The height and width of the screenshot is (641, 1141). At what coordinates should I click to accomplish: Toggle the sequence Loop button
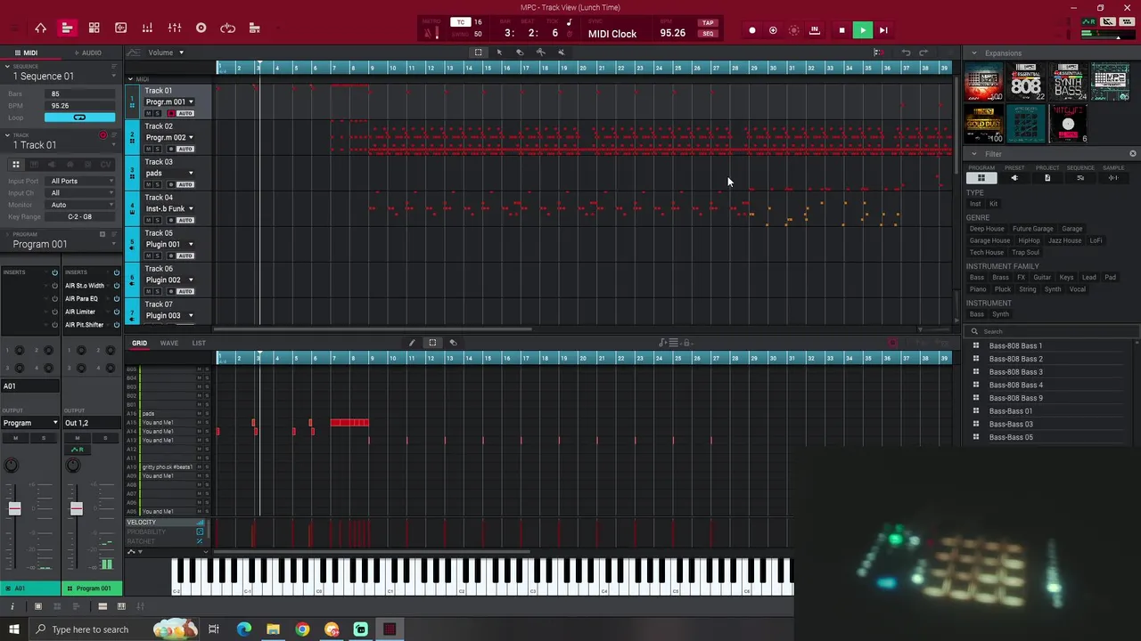tap(79, 118)
